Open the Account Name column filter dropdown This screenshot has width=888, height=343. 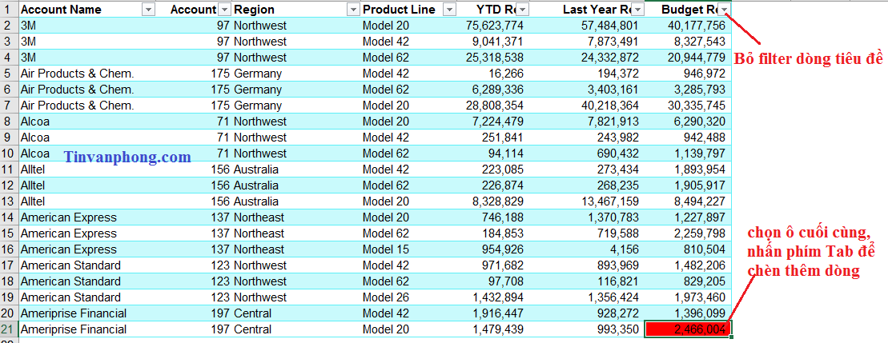pyautogui.click(x=148, y=10)
